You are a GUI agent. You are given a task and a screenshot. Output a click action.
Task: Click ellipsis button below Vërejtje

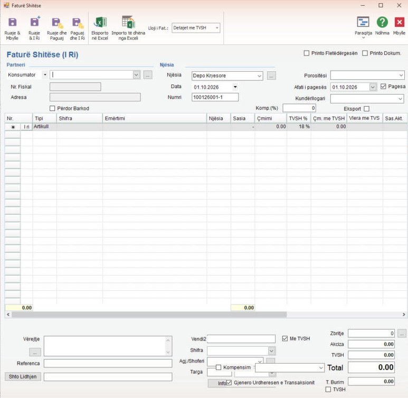pyautogui.click(x=35, y=352)
